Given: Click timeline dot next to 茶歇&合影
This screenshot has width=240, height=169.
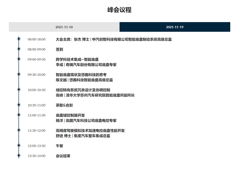Looking at the screenshot, I should [x=19, y=105].
